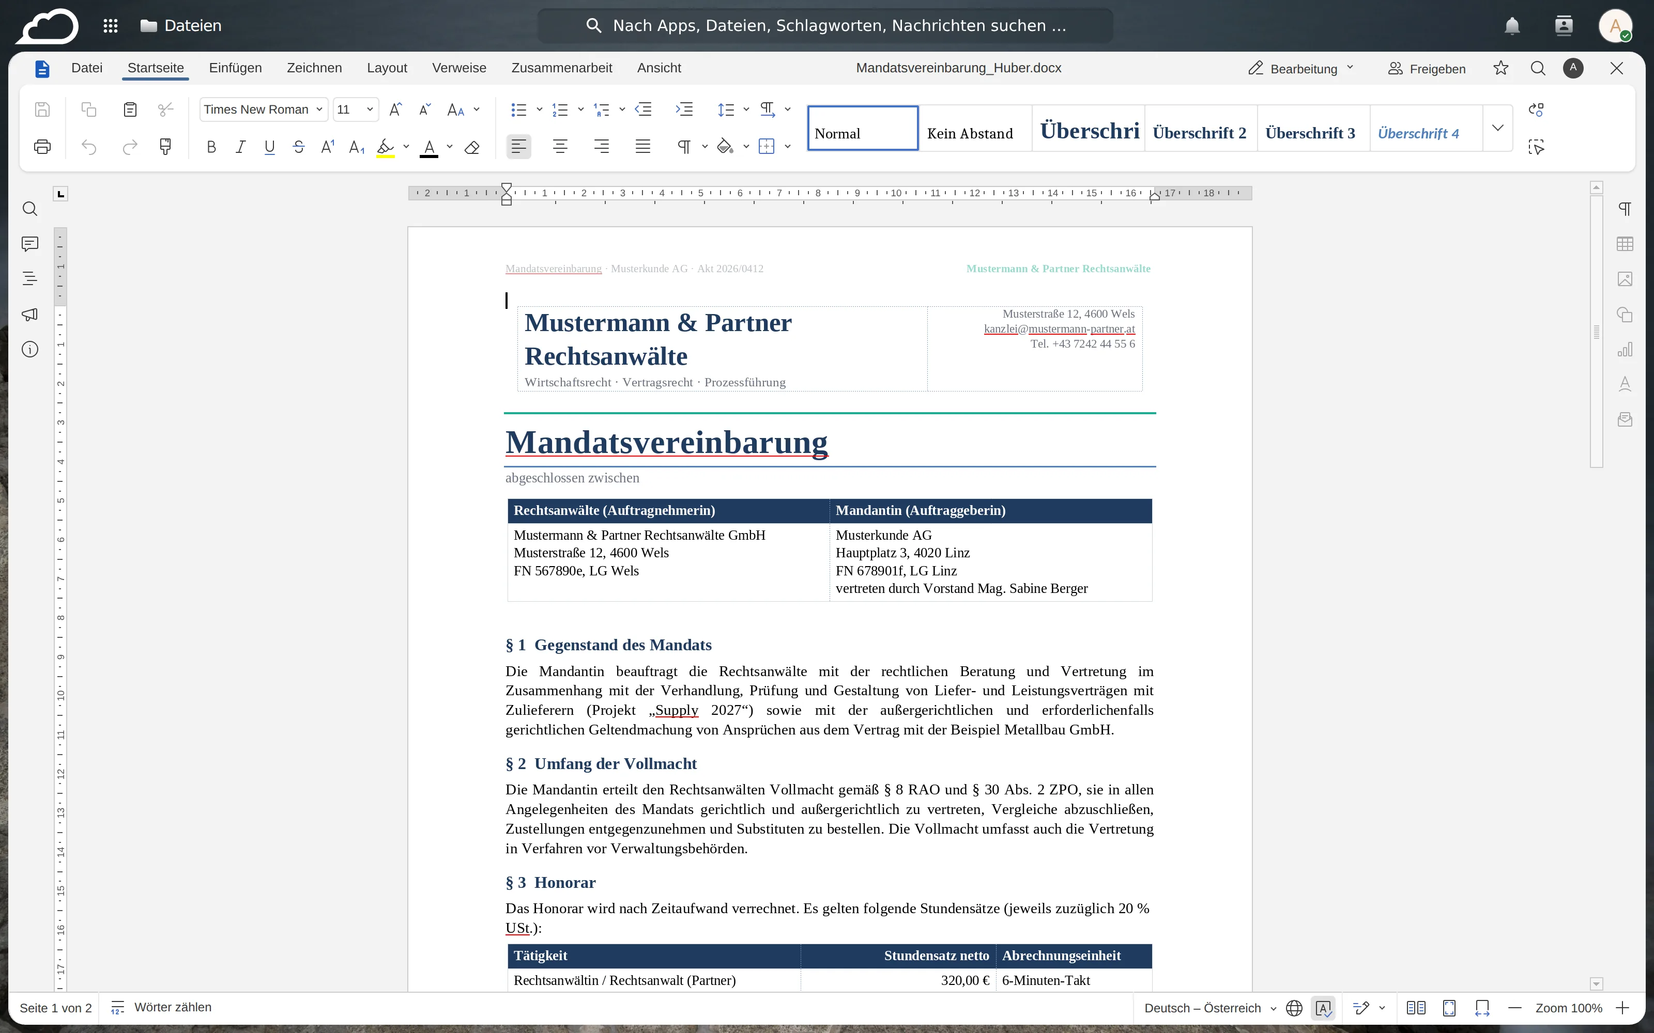Toggle Strikethrough formatting
The image size is (1654, 1033).
(x=299, y=147)
